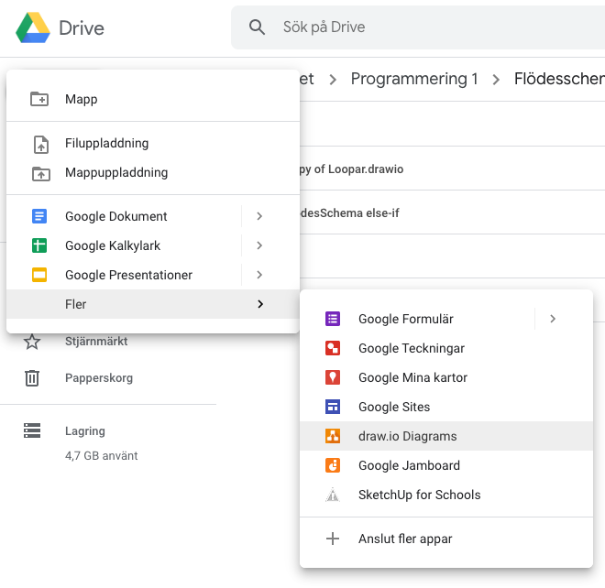Create a new Google Formulär

417,319
